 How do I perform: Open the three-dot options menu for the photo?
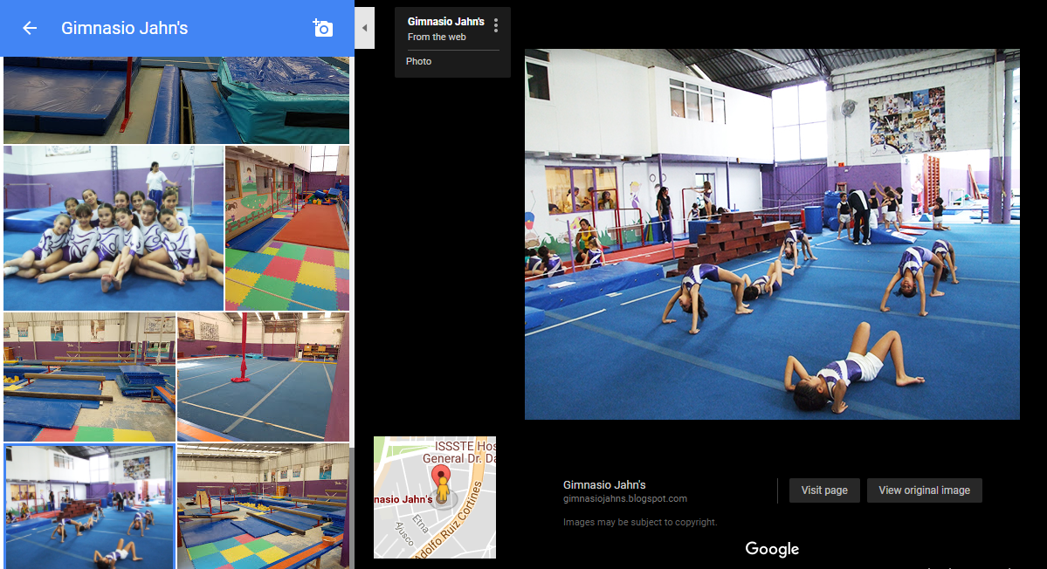(495, 26)
